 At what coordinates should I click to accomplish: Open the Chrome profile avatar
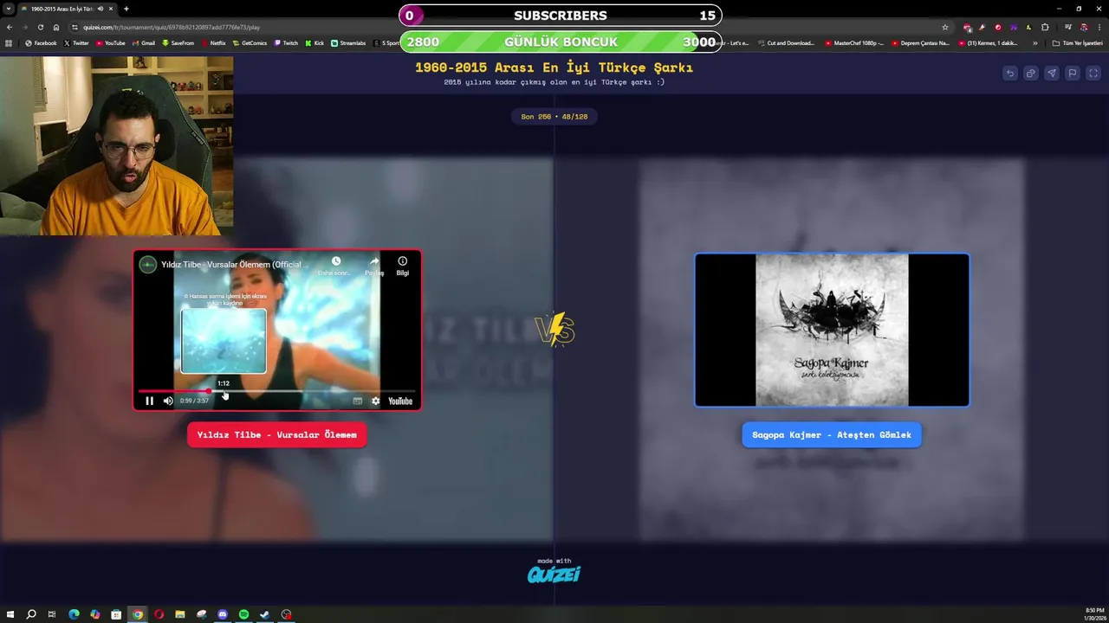click(1083, 27)
